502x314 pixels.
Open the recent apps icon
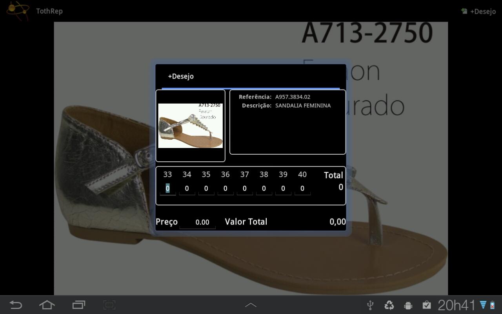point(78,305)
